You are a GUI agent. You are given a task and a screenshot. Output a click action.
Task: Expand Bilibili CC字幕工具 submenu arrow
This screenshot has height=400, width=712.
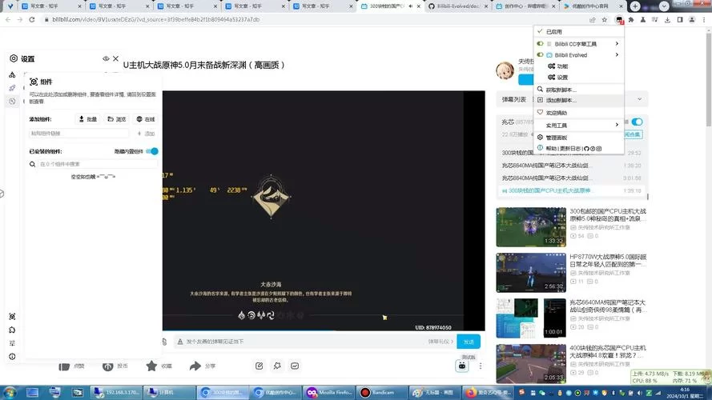point(617,43)
